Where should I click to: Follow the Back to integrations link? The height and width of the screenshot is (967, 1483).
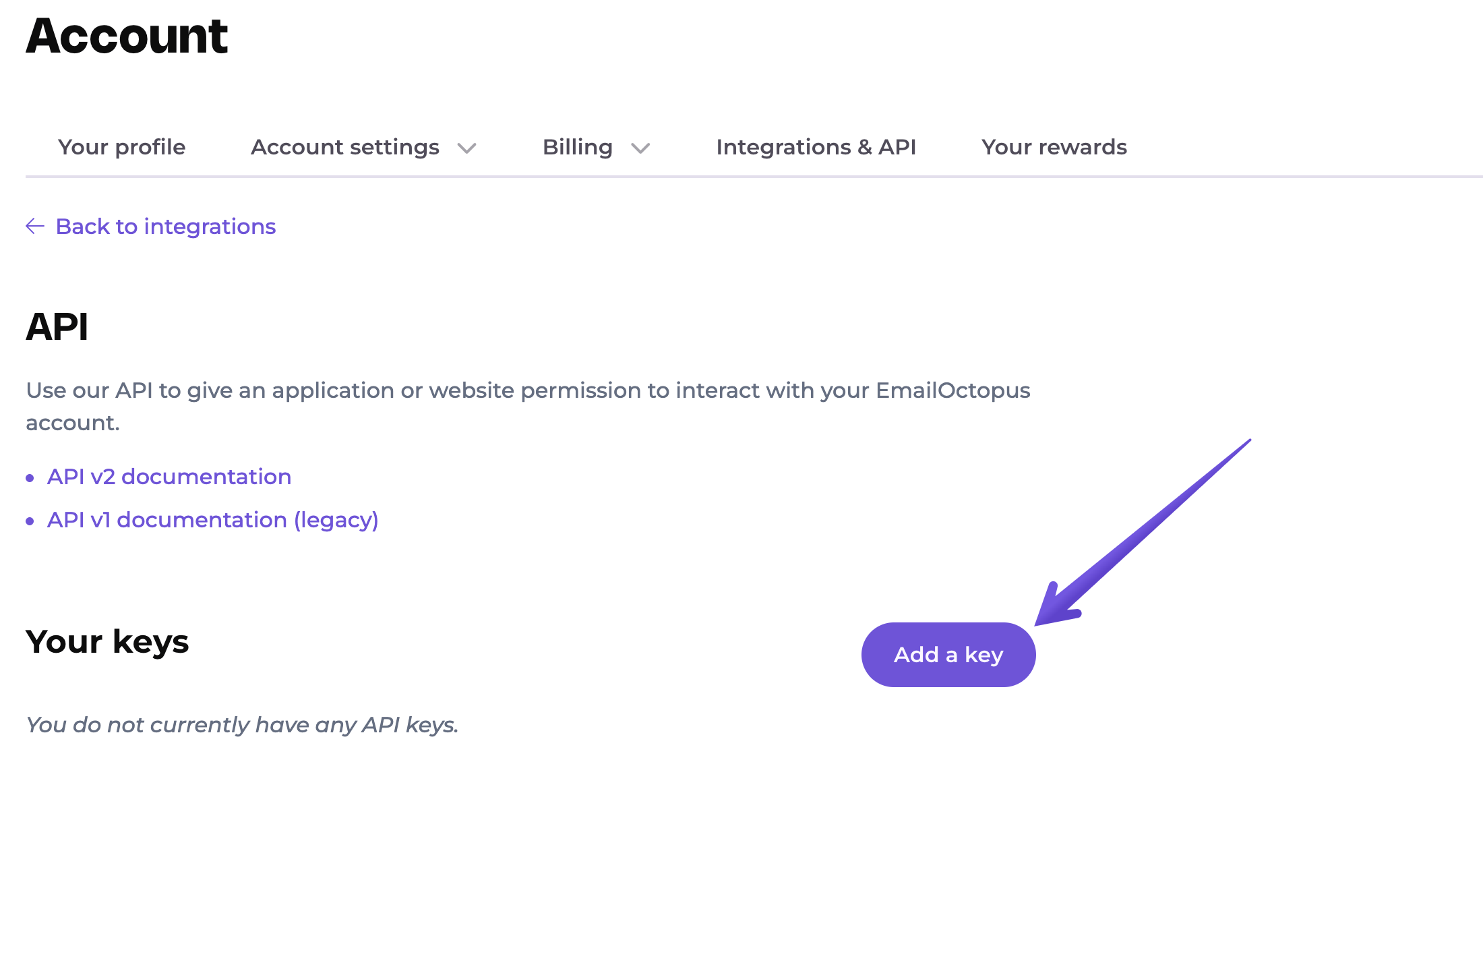tap(166, 227)
